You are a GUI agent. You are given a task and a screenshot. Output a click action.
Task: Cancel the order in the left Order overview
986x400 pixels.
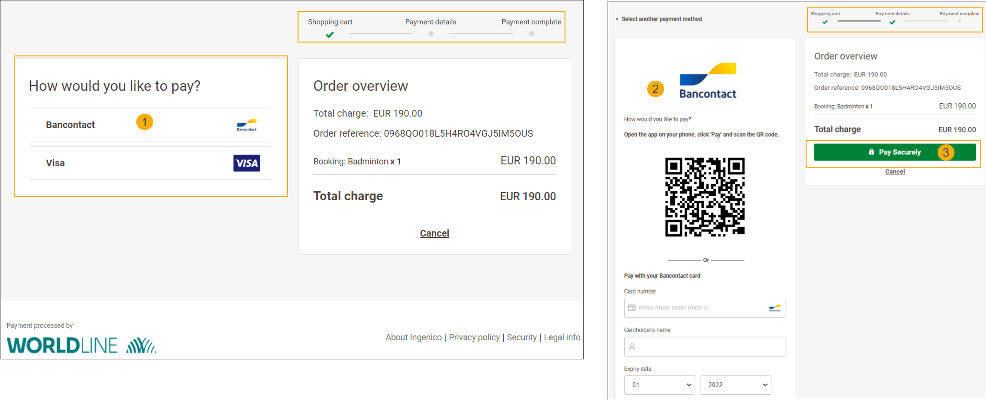tap(434, 233)
